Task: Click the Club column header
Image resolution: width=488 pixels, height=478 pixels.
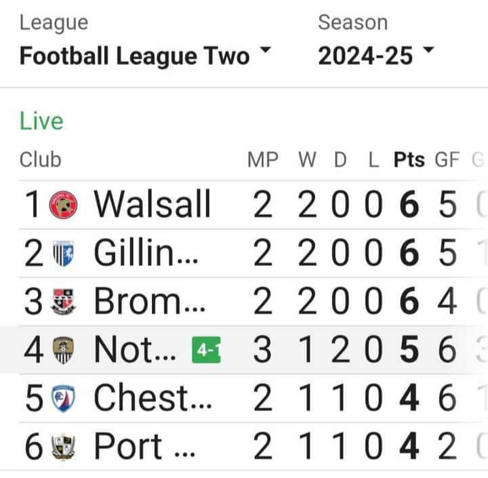Action: (x=40, y=160)
